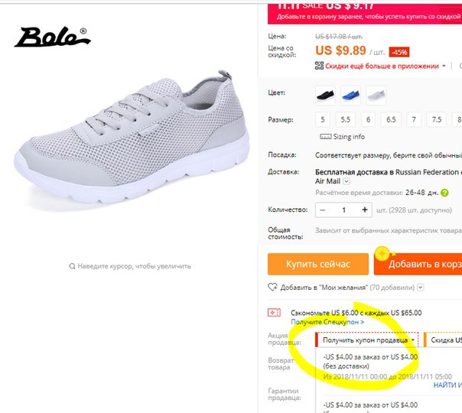Click the Купить сейчас button
This screenshot has width=462, height=413.
pos(318,264)
